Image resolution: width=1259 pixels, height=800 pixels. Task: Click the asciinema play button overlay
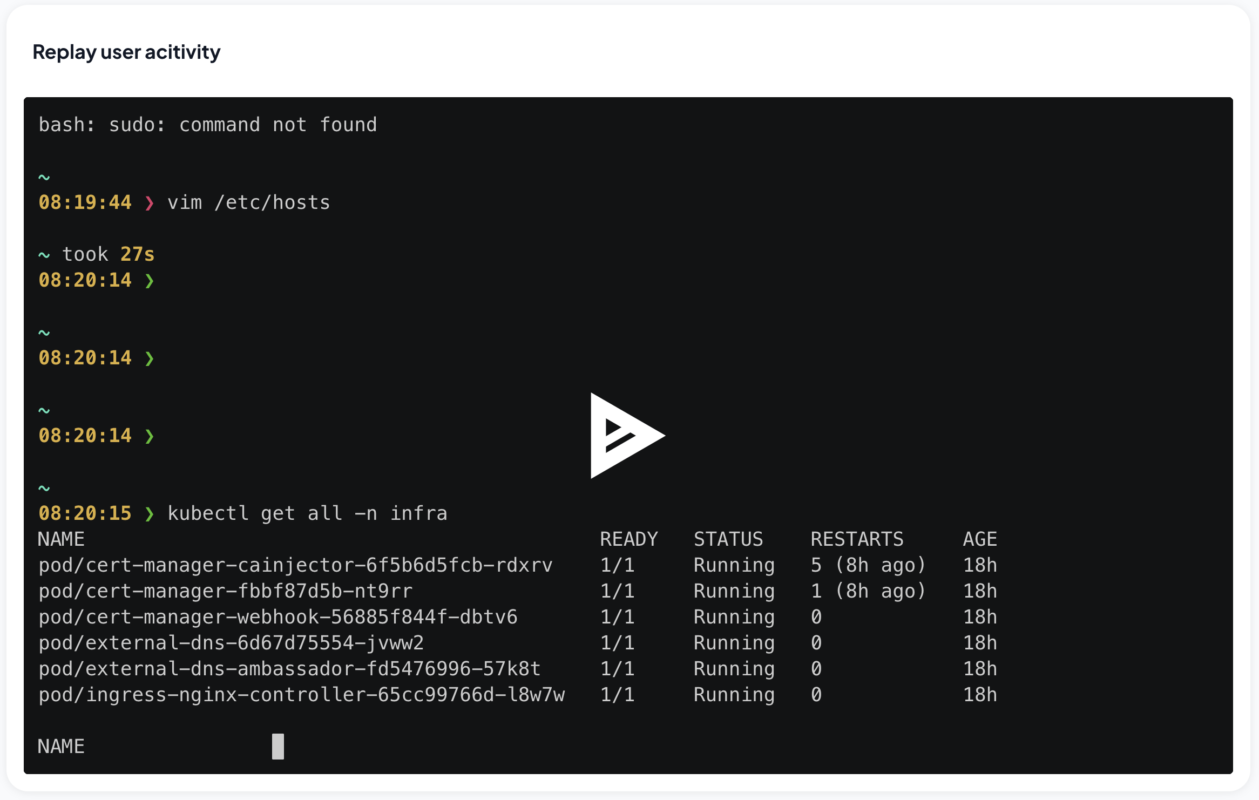(x=627, y=435)
